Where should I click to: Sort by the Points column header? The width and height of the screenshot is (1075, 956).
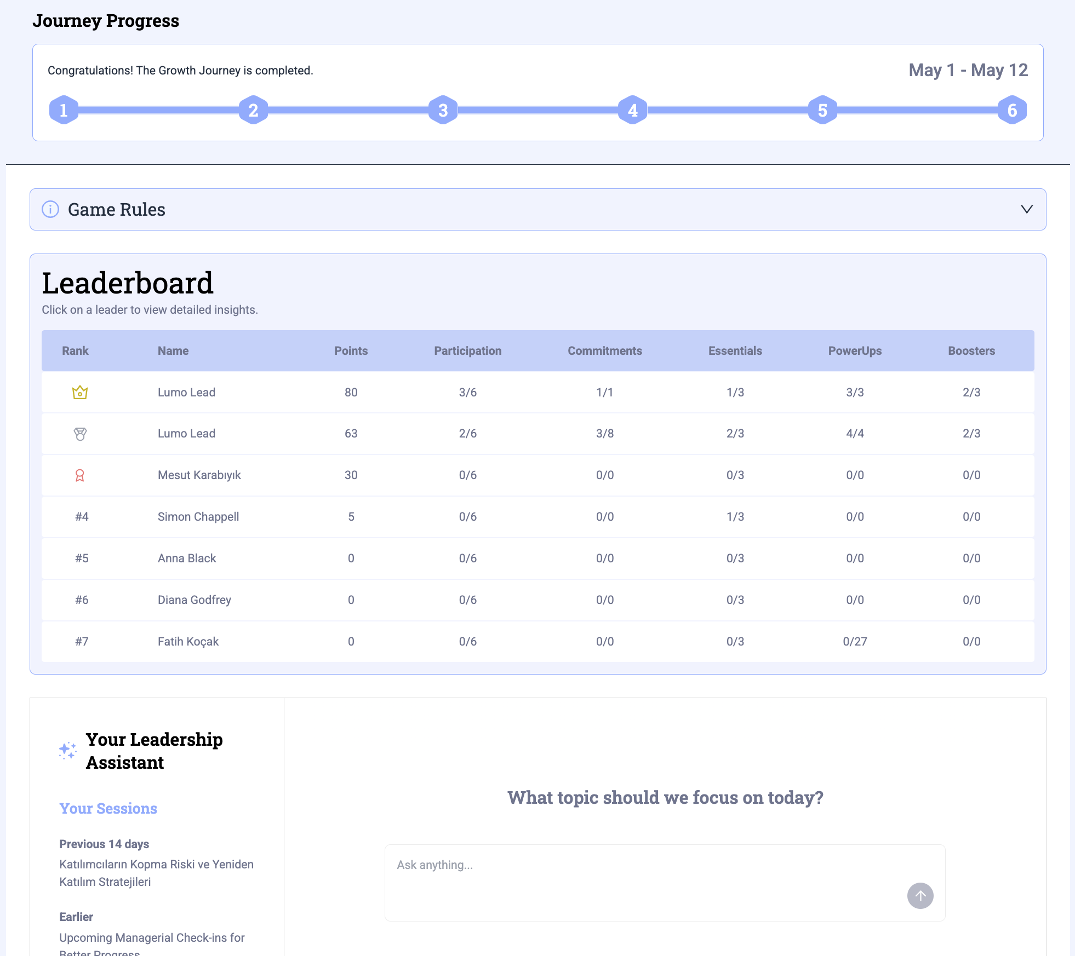[351, 351]
